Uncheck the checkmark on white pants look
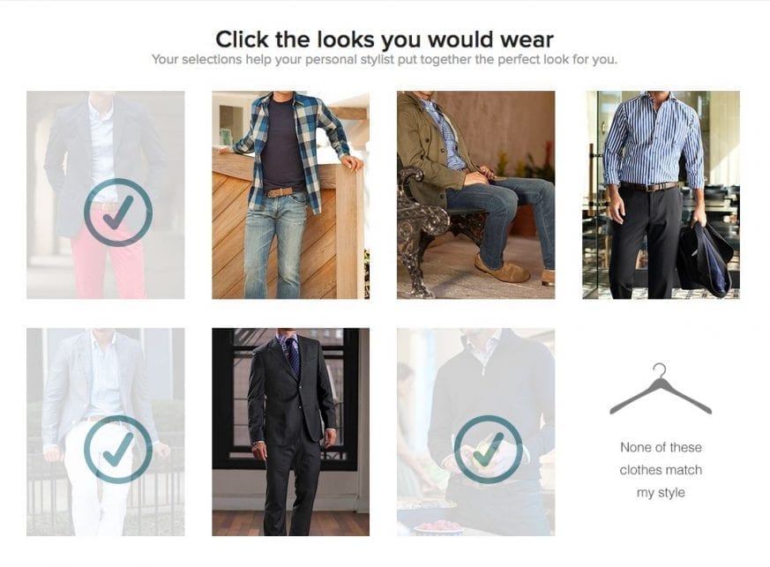 tap(118, 449)
